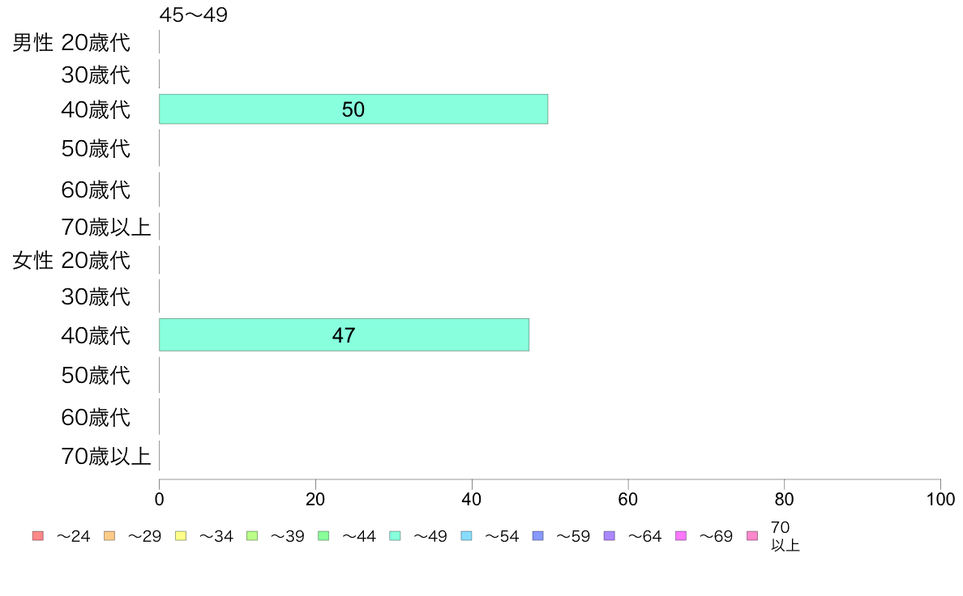Click the yellow ～34 legend swatch
Image resolution: width=963 pixels, height=596 pixels.
click(x=181, y=536)
